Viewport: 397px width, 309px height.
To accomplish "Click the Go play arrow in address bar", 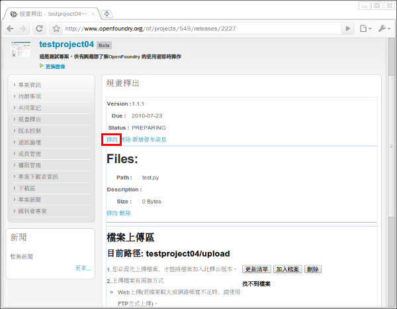I will [348, 29].
